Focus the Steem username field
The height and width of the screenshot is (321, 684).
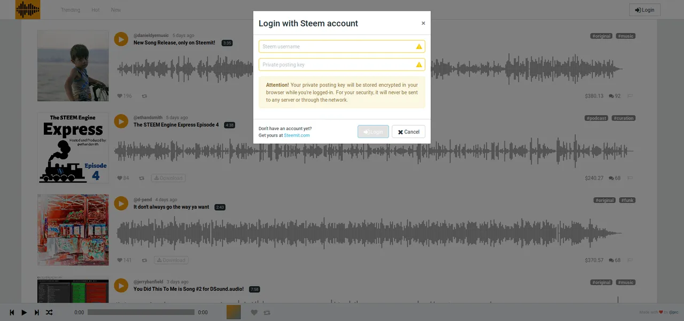point(342,46)
